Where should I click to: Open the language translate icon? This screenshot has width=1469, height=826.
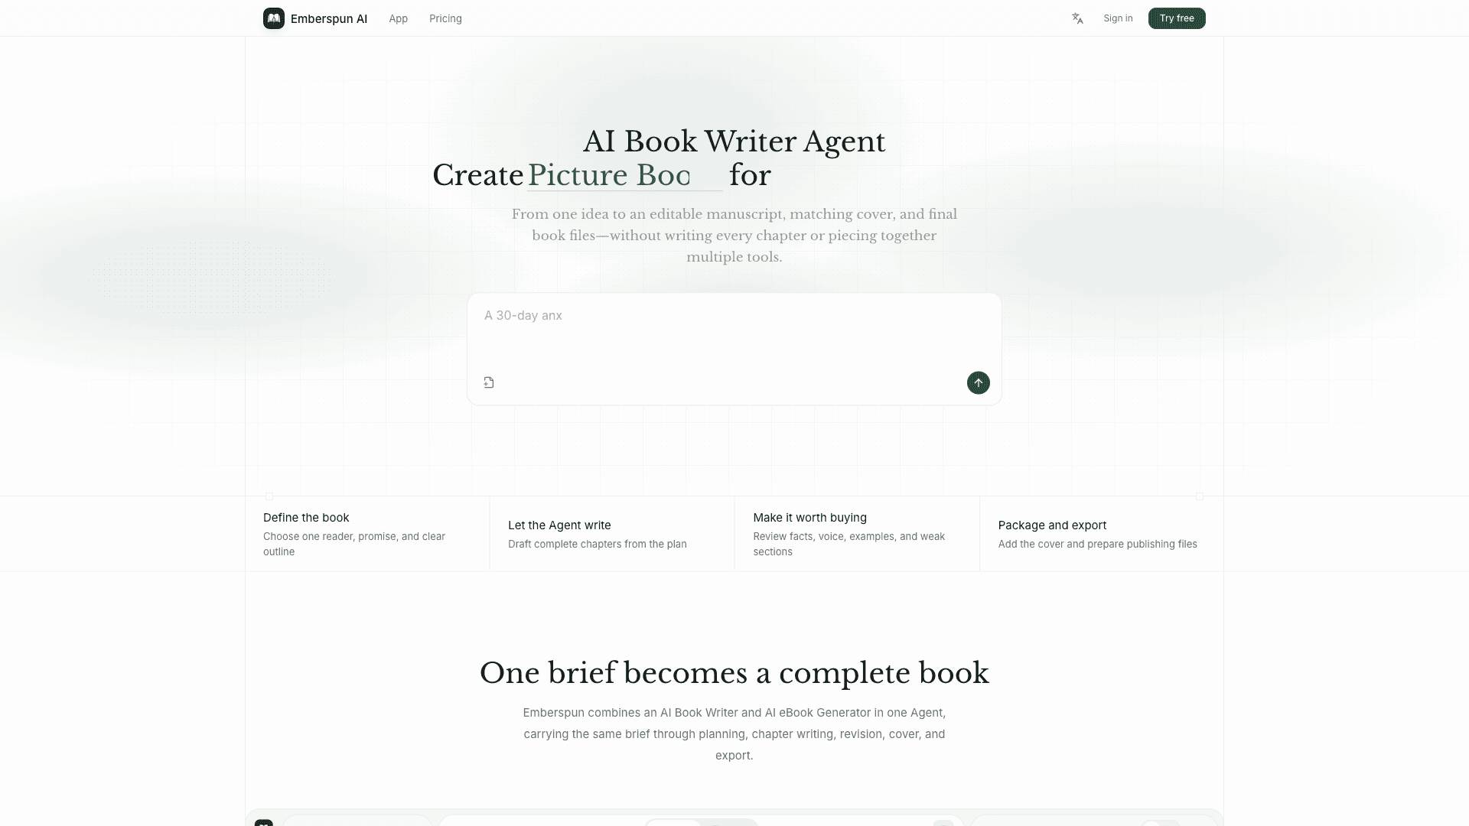pos(1077,18)
